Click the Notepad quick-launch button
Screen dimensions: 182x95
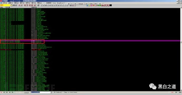click(81, 4)
